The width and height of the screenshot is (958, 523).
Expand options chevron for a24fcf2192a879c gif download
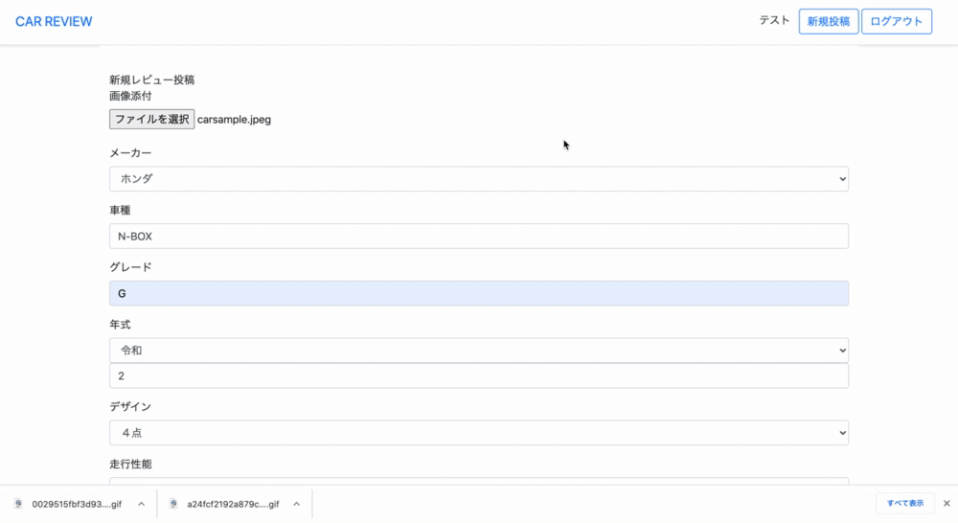tap(296, 504)
